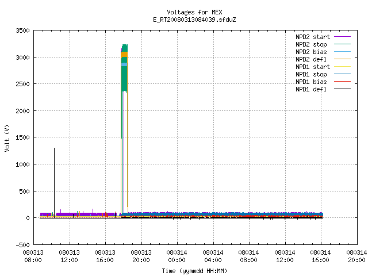Click the Volt (V) y-axis title
Viewport: 368px width, 276px height.
7,138
